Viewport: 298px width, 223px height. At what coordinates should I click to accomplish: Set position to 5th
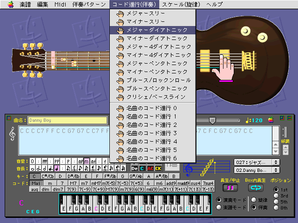pyautogui.click(x=276, y=202)
